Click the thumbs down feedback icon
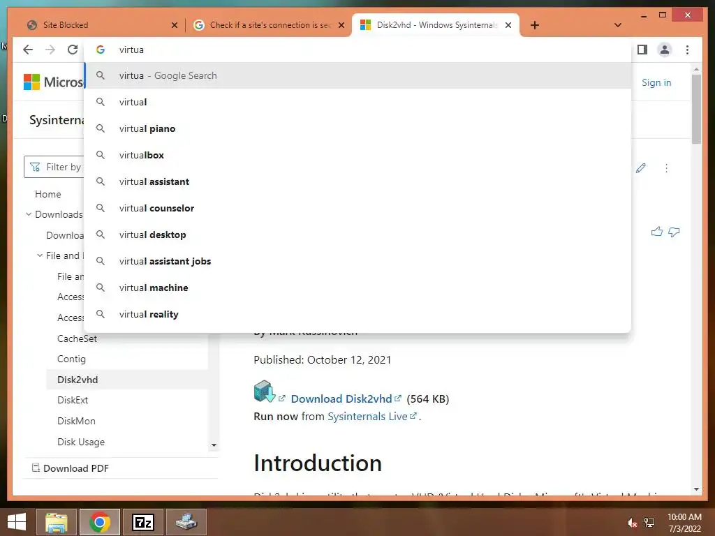Screen dimensions: 715x536 point(674,232)
